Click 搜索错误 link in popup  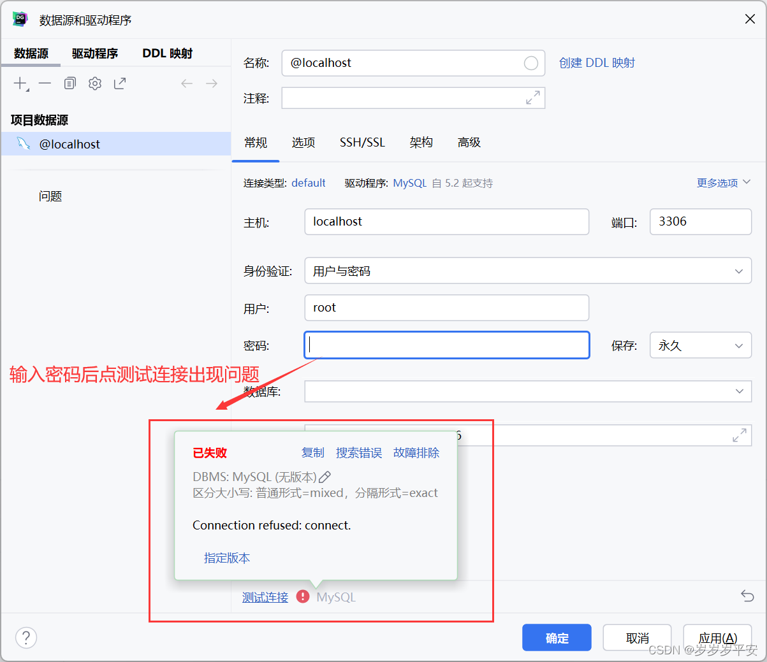359,453
